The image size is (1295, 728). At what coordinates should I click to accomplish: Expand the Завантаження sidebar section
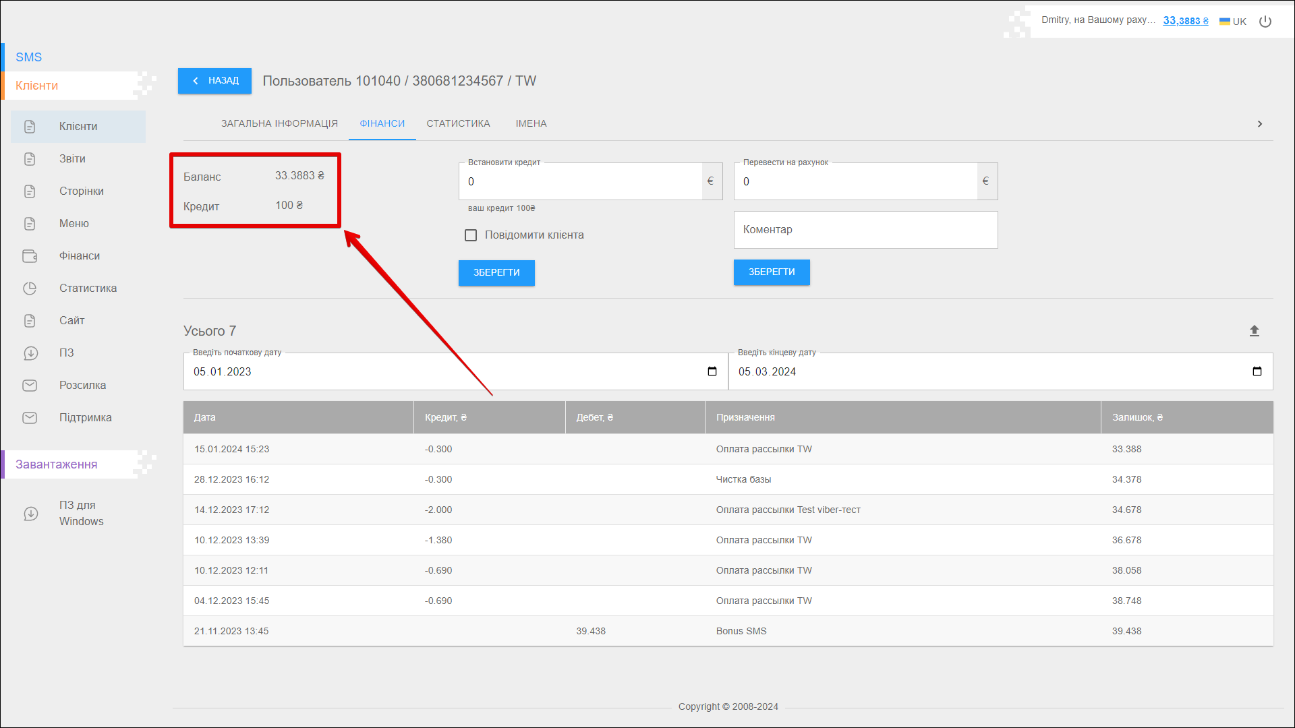57,464
